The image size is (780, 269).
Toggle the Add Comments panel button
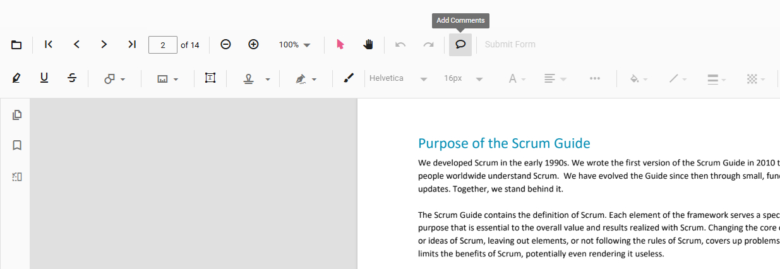[460, 44]
